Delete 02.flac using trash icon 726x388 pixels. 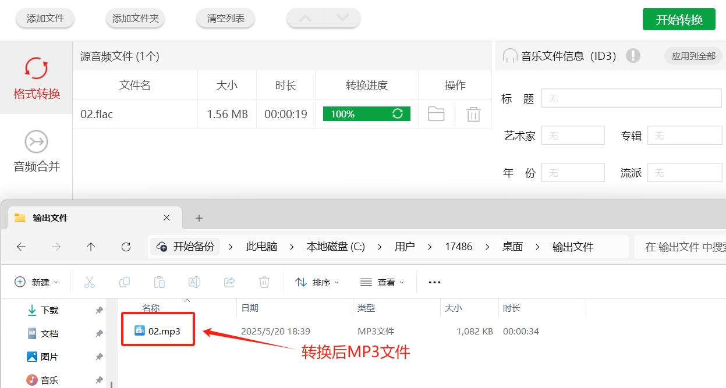click(x=473, y=114)
